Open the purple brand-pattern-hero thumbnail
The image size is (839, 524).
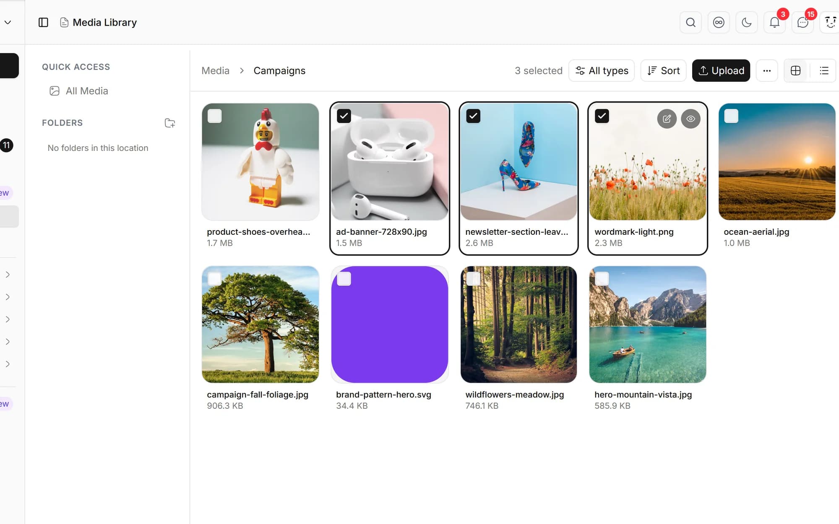click(389, 324)
